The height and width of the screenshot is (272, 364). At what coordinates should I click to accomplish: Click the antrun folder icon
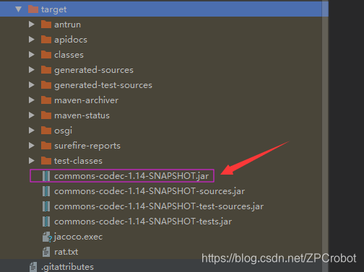tap(46, 25)
